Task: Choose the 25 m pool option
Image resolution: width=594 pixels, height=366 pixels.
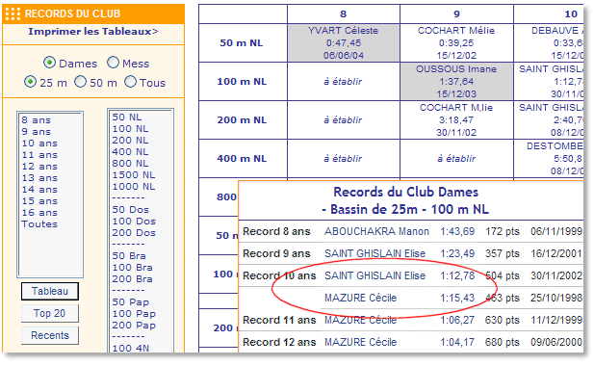Action: tap(30, 82)
